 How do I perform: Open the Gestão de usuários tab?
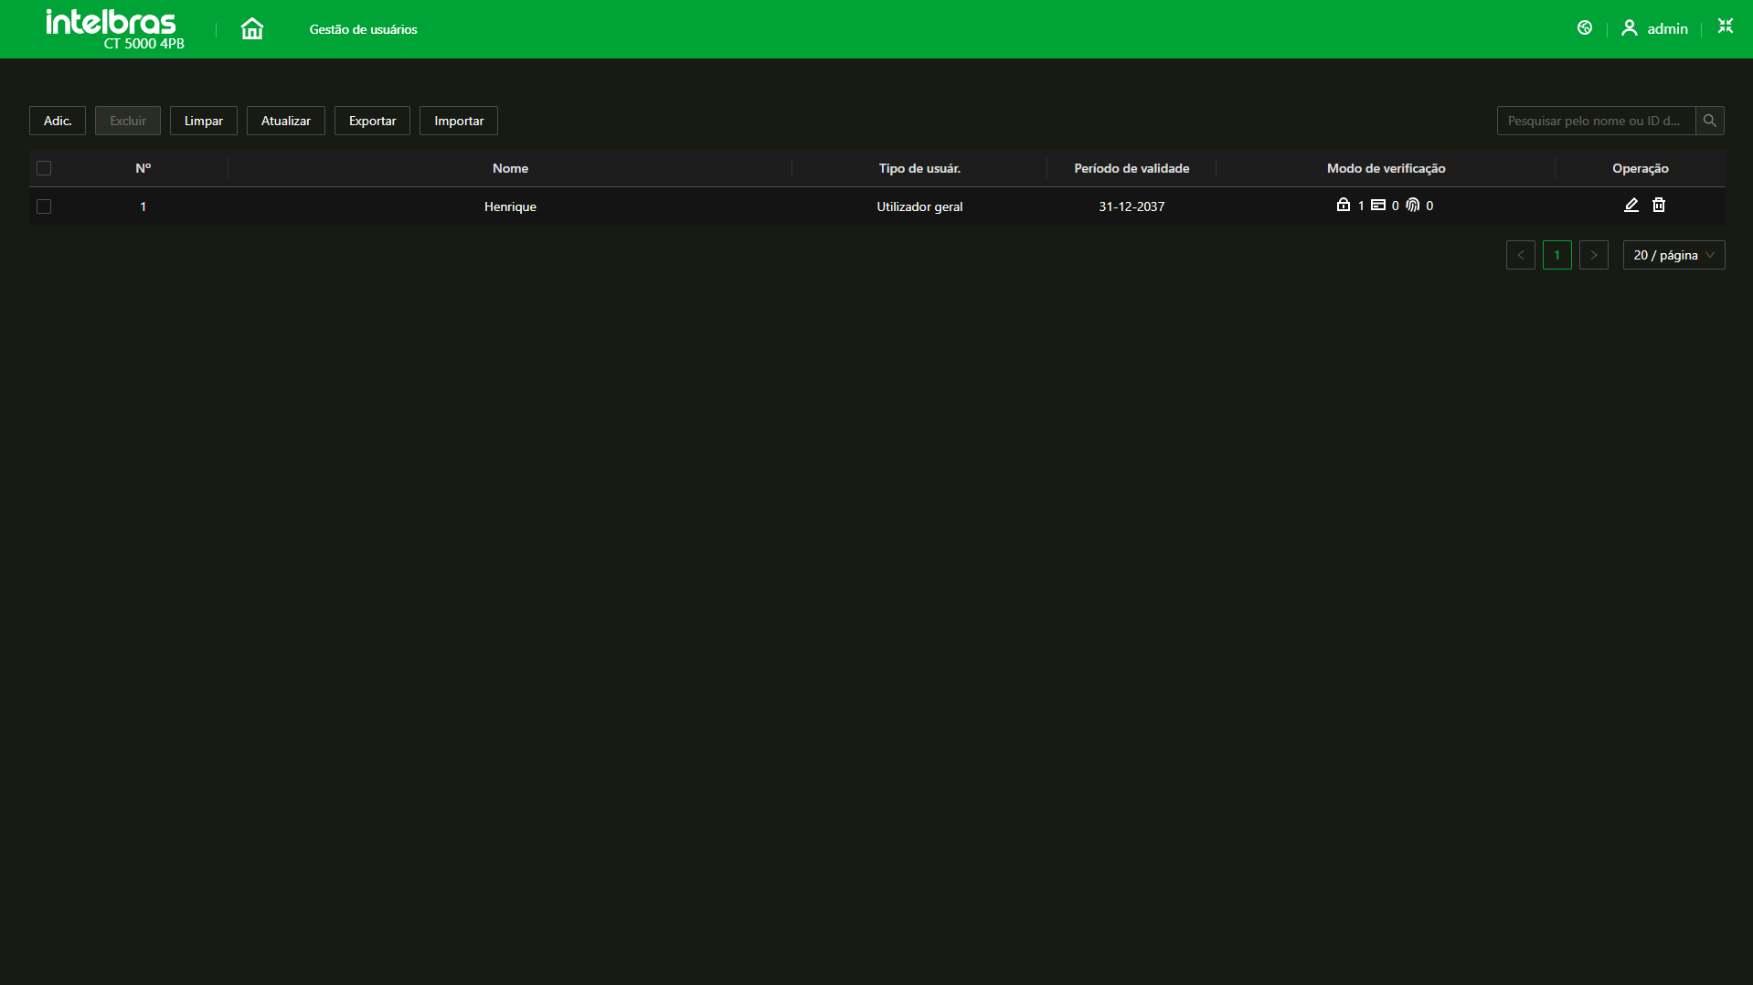363,29
